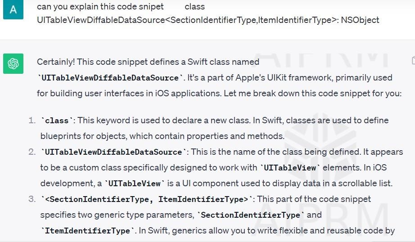Copy the response using the clipboard icon
This screenshot has width=415, height=242.
413,61
